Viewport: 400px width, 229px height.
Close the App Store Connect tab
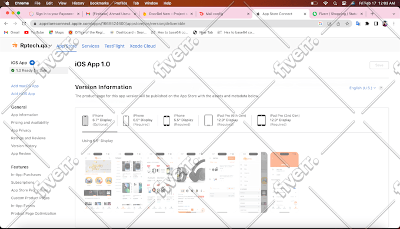305,14
